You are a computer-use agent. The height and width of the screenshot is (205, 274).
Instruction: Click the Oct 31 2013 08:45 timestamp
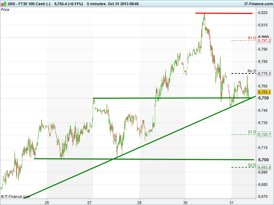coord(123,4)
